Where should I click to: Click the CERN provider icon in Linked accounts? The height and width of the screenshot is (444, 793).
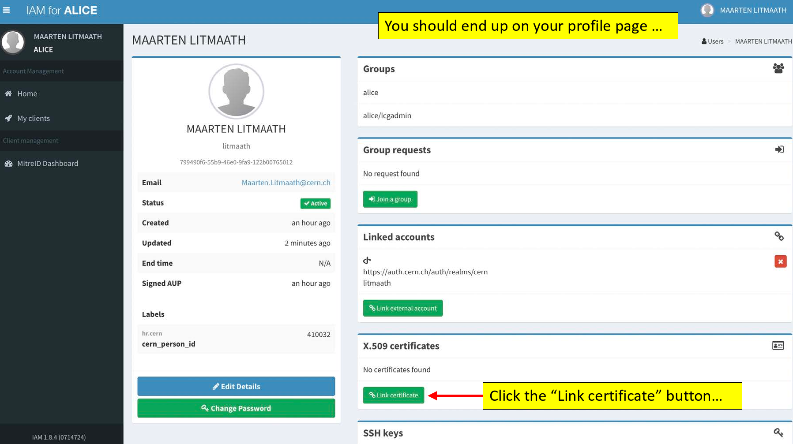[x=367, y=260]
